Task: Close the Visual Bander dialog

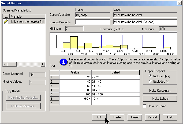Action: [179, 3]
